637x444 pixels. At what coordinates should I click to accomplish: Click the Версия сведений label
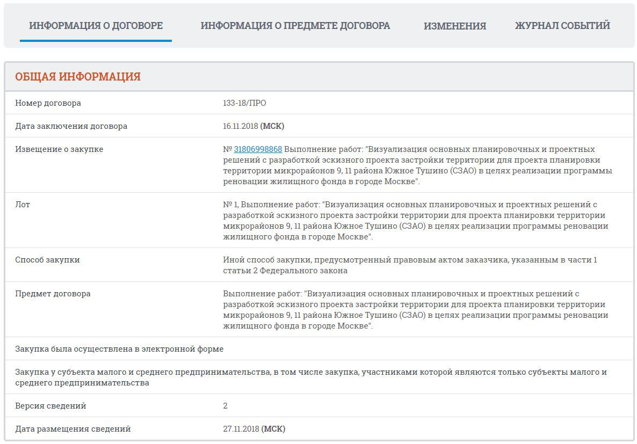(50, 406)
